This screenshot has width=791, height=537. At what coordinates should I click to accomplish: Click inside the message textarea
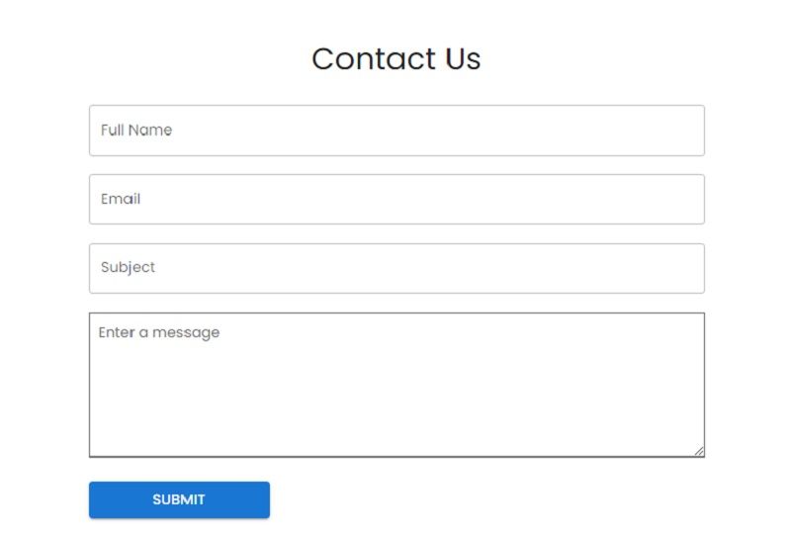tap(396, 385)
